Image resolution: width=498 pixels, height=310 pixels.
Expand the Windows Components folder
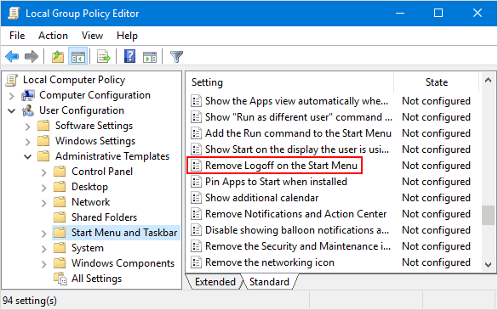click(x=43, y=264)
